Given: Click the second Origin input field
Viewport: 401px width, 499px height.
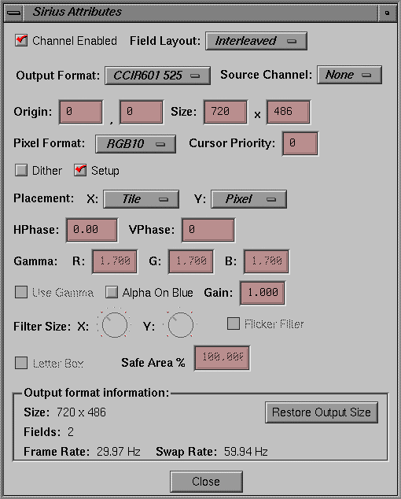Looking at the screenshot, I should click(x=142, y=112).
